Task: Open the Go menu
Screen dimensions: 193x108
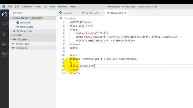Action: click(46, 7)
